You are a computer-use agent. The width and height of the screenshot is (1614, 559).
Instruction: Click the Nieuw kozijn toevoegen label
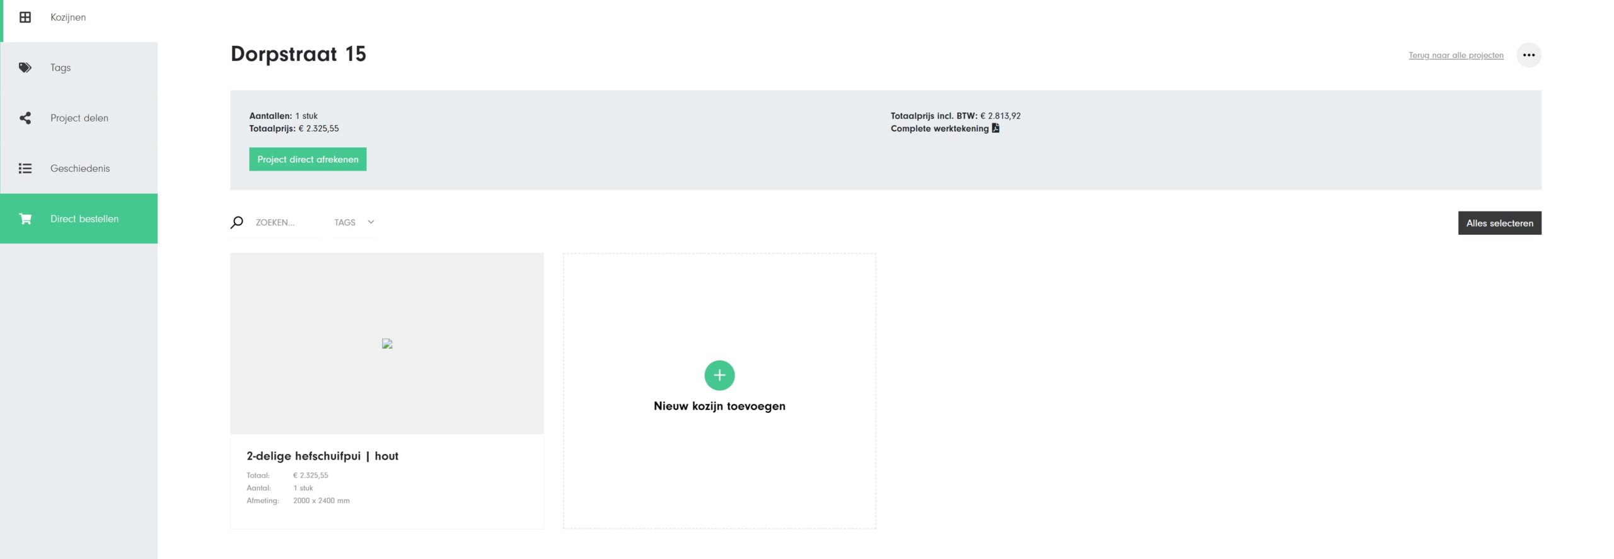(719, 406)
